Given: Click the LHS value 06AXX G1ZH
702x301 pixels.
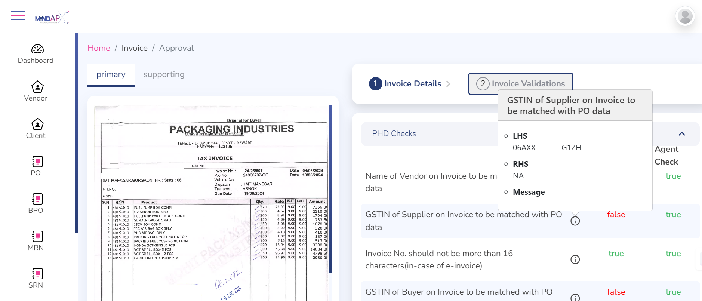Looking at the screenshot, I should point(547,148).
